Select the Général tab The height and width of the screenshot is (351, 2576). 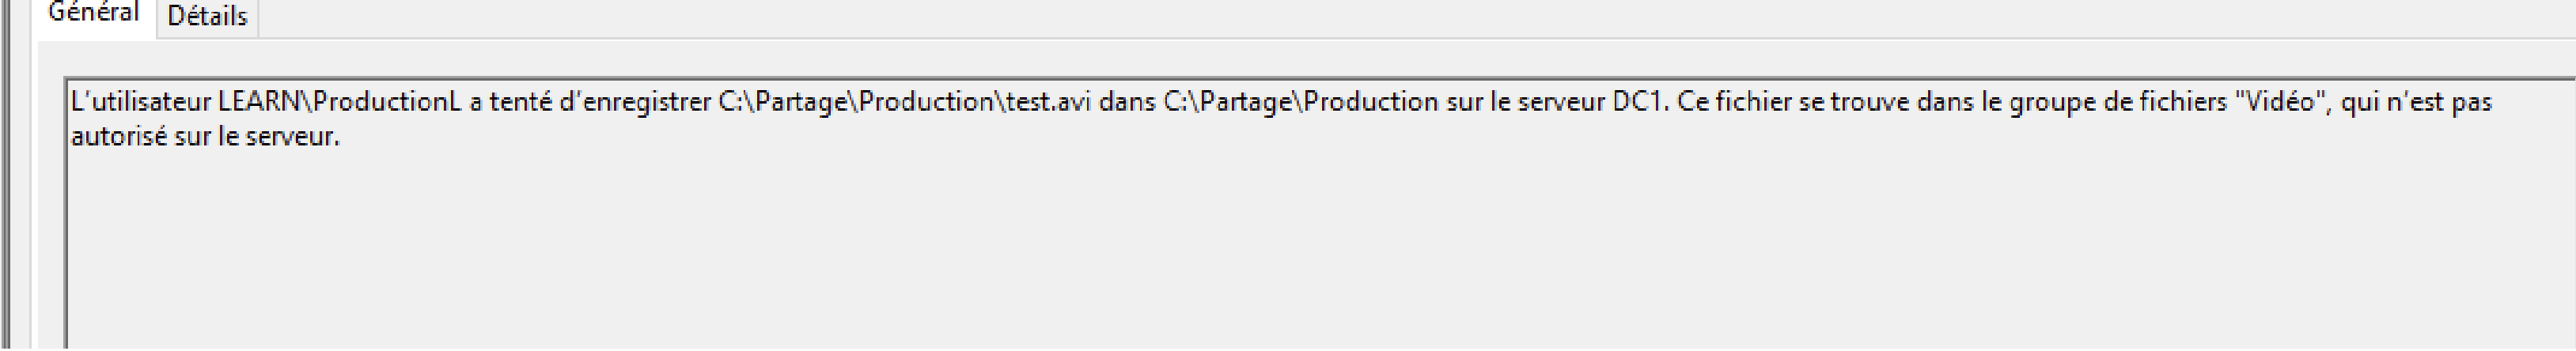tap(94, 14)
